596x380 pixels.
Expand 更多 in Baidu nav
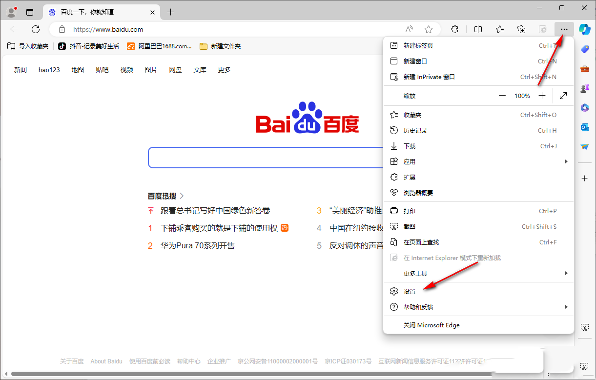(224, 70)
